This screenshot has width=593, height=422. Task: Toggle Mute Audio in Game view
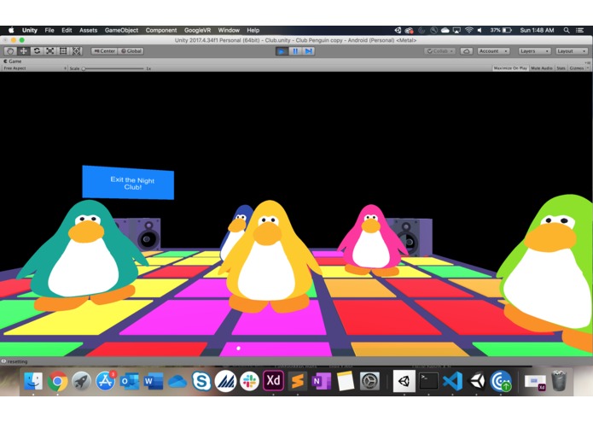[542, 68]
